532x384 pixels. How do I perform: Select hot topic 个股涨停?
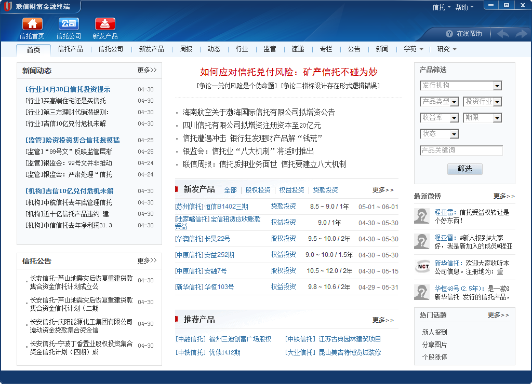click(x=435, y=357)
